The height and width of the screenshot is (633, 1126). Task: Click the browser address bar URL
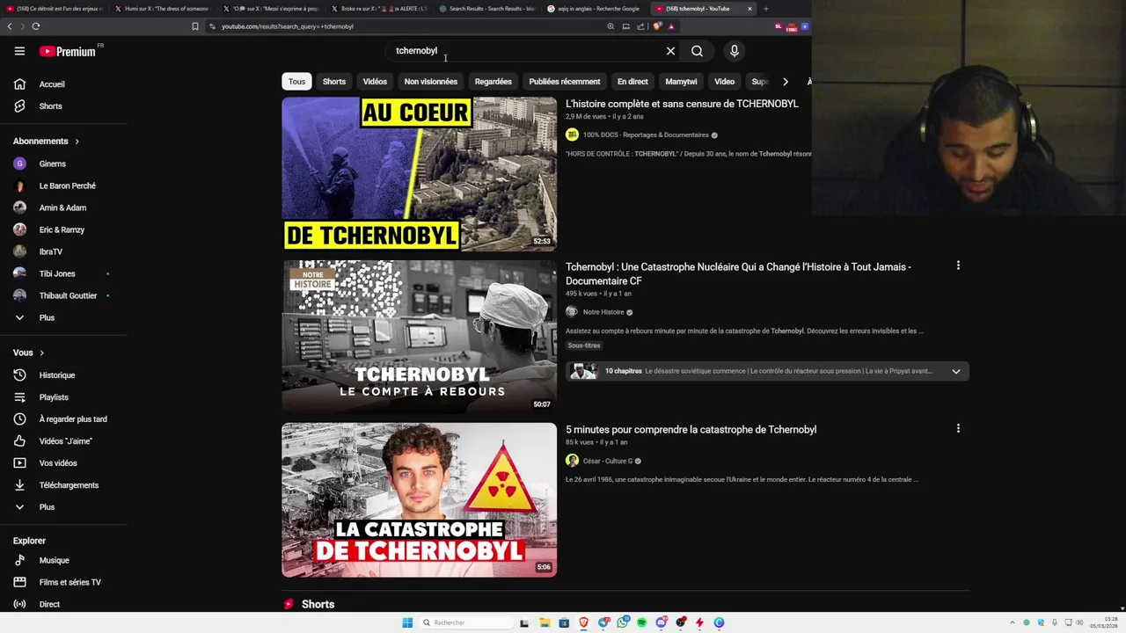coord(288,26)
